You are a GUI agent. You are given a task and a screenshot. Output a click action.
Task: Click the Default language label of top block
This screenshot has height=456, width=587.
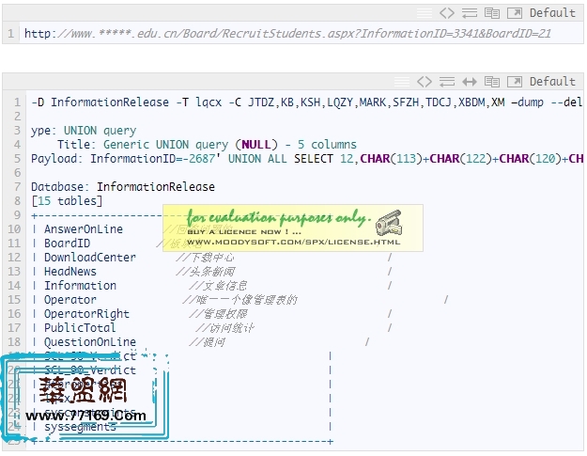(552, 13)
